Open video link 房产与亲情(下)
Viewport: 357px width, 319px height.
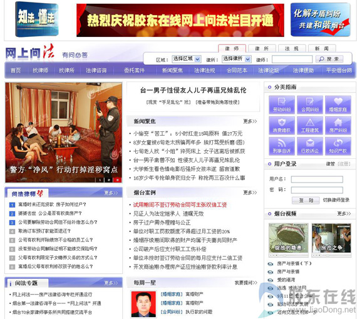tap(294, 264)
